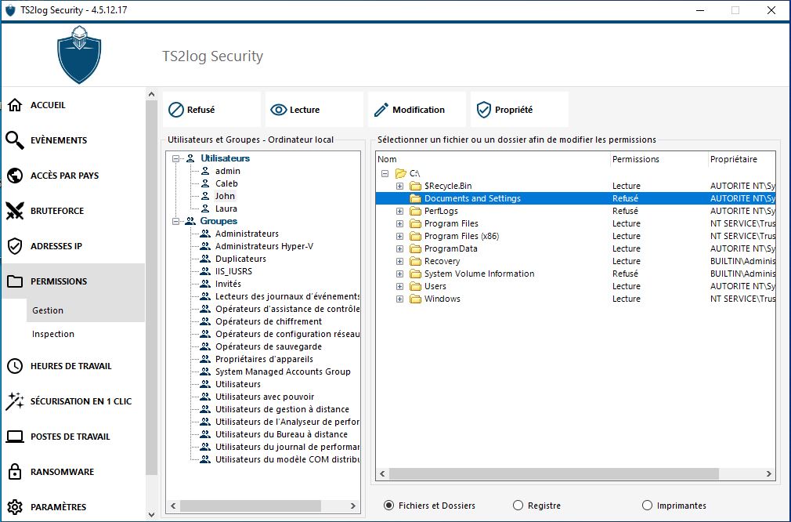Expand the $Recycle.Bin folder
The image size is (791, 522).
click(399, 186)
